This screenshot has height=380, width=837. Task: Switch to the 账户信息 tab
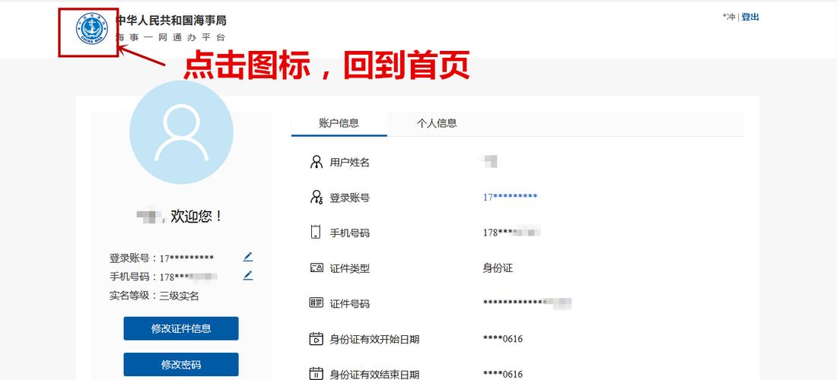pos(339,124)
